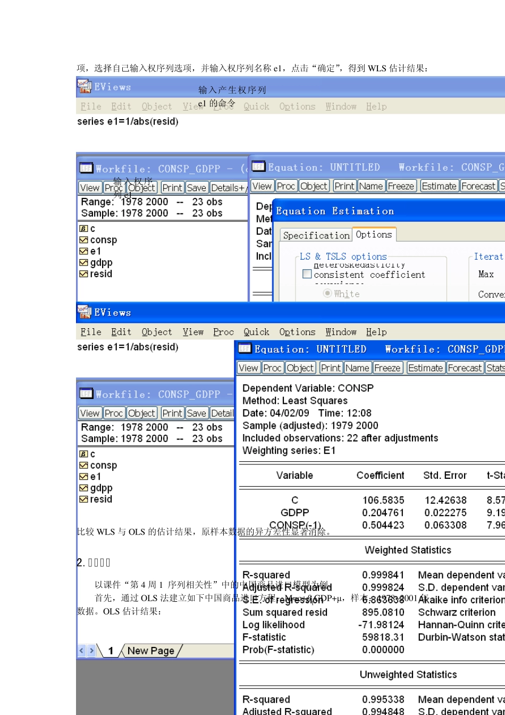Click the resid series icon in upper Workfile list
Image resolution: width=505 pixels, height=715 pixels.
click(83, 274)
